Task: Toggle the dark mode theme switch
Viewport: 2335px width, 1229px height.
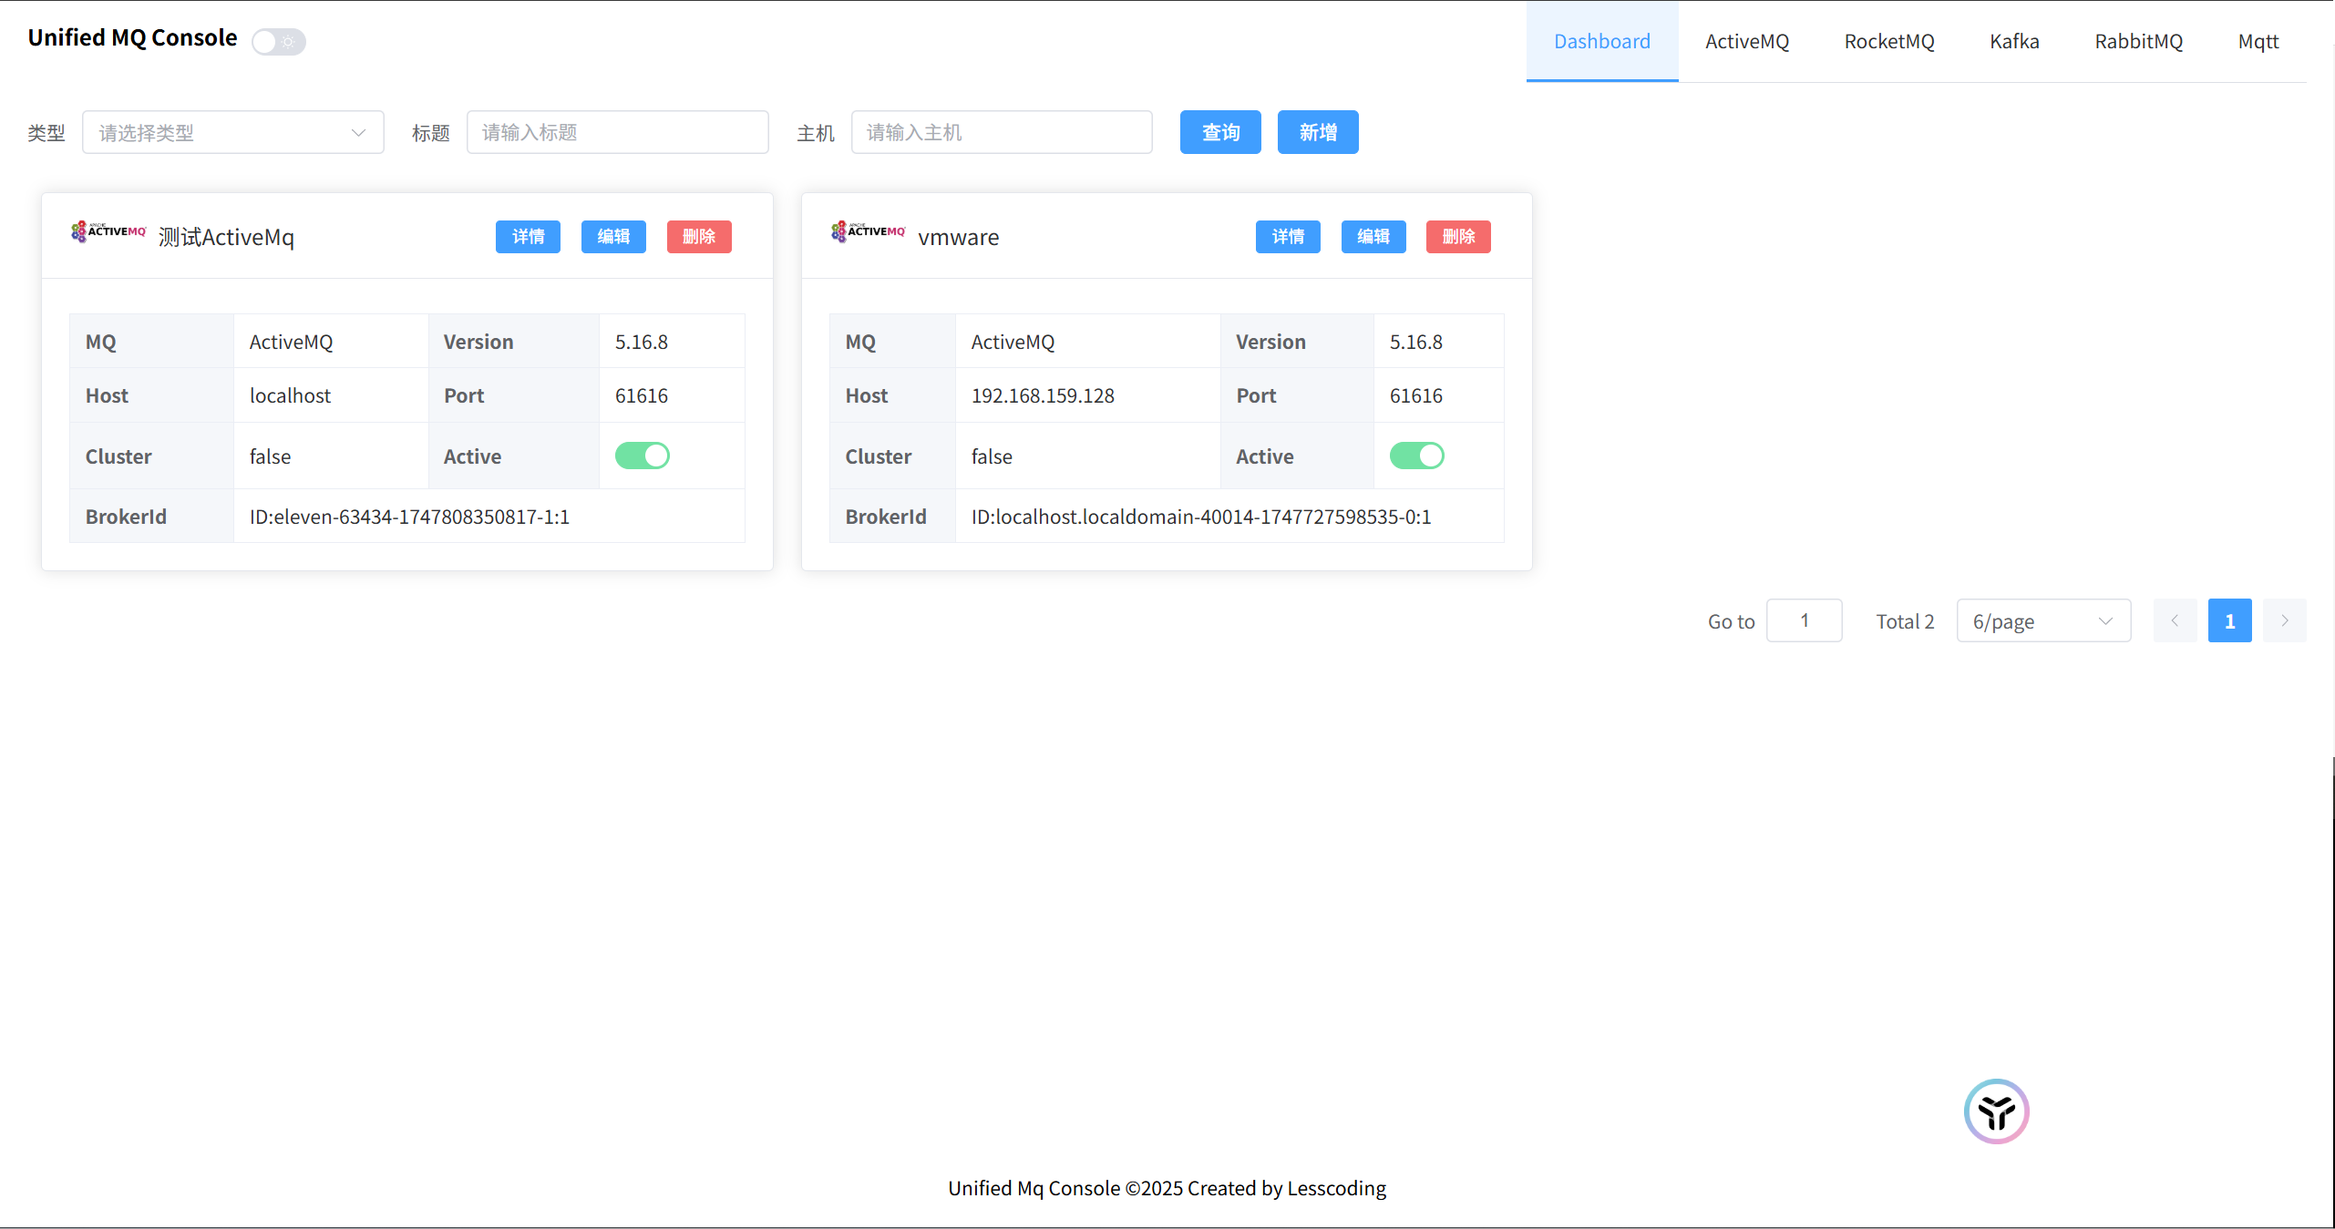Action: click(x=279, y=41)
